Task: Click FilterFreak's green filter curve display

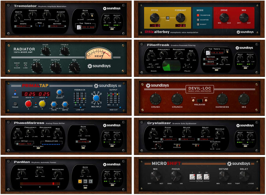Action: tap(171, 66)
